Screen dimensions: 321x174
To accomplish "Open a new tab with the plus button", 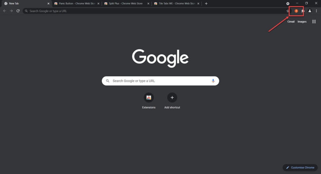I will coord(206,3).
